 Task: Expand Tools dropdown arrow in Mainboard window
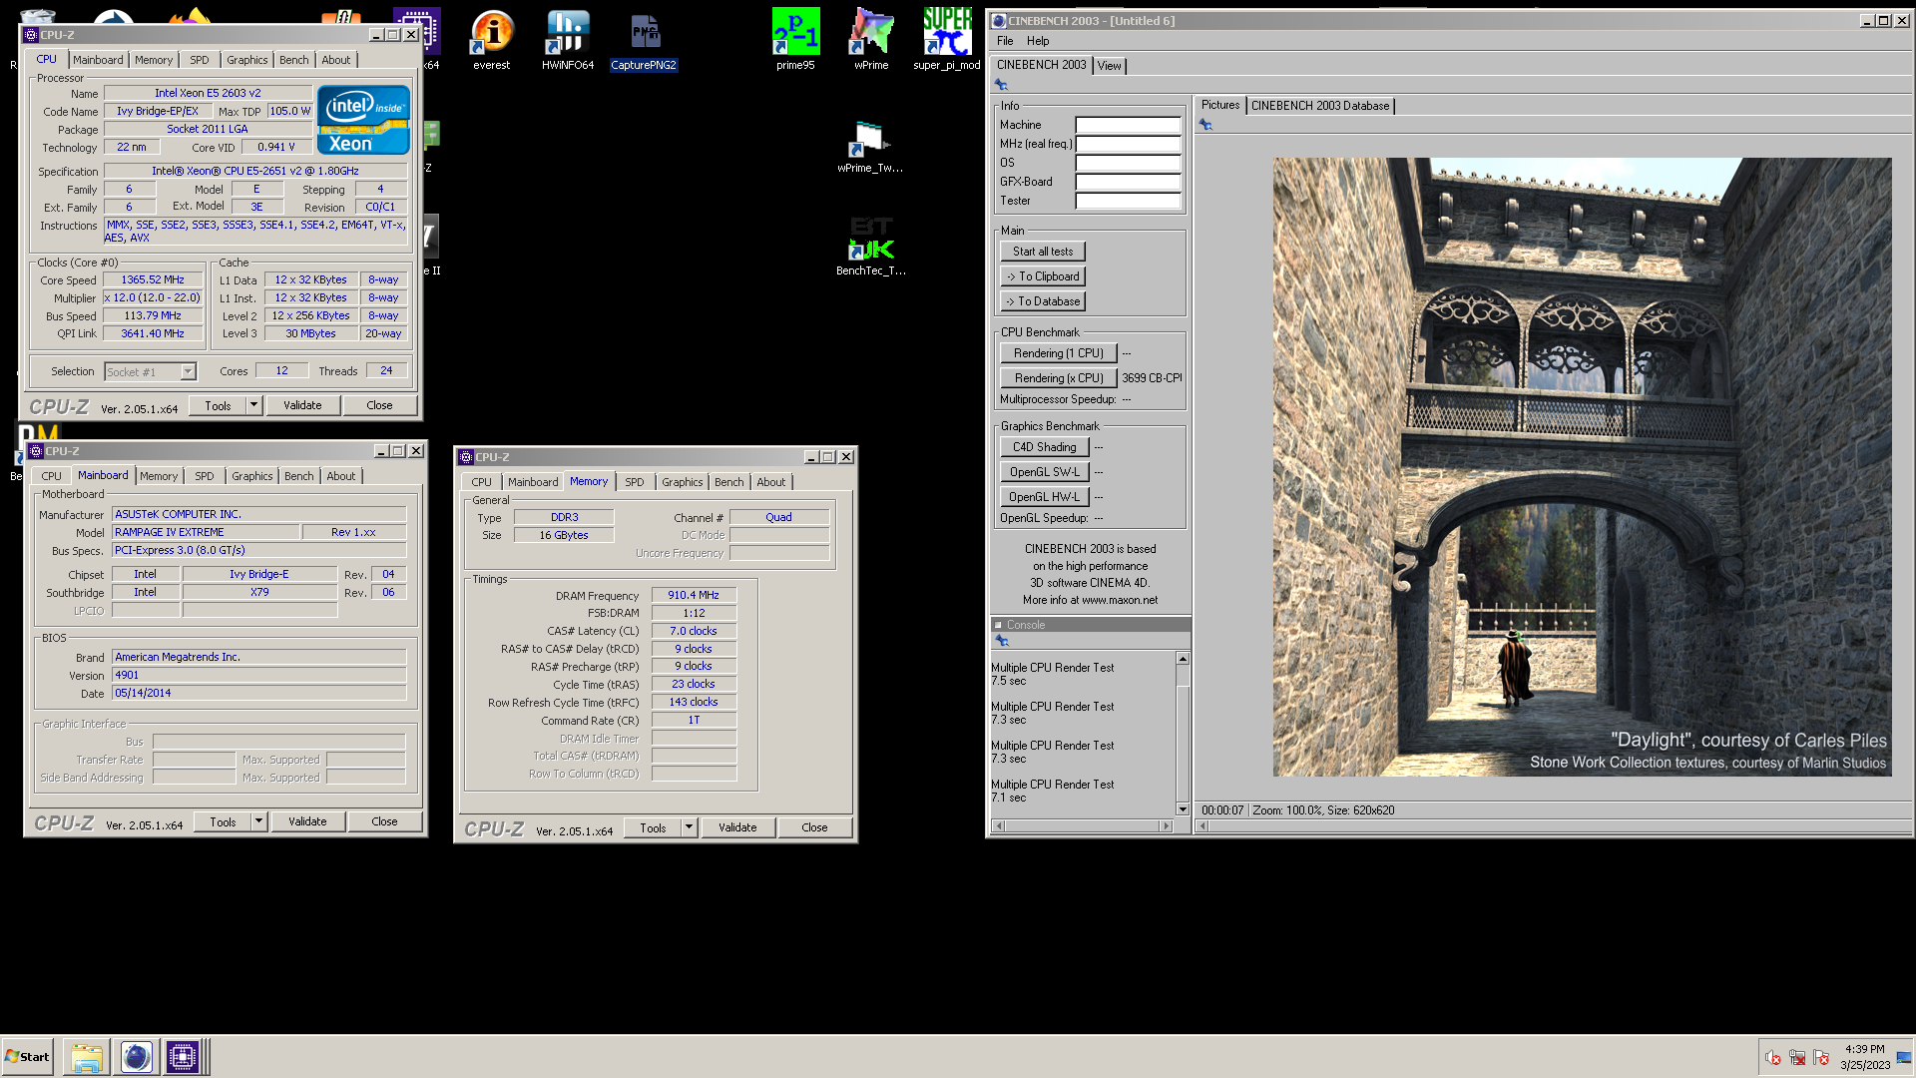[x=259, y=821]
